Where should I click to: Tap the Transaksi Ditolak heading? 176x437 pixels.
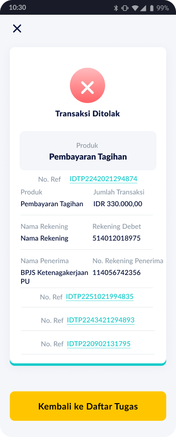tap(88, 114)
